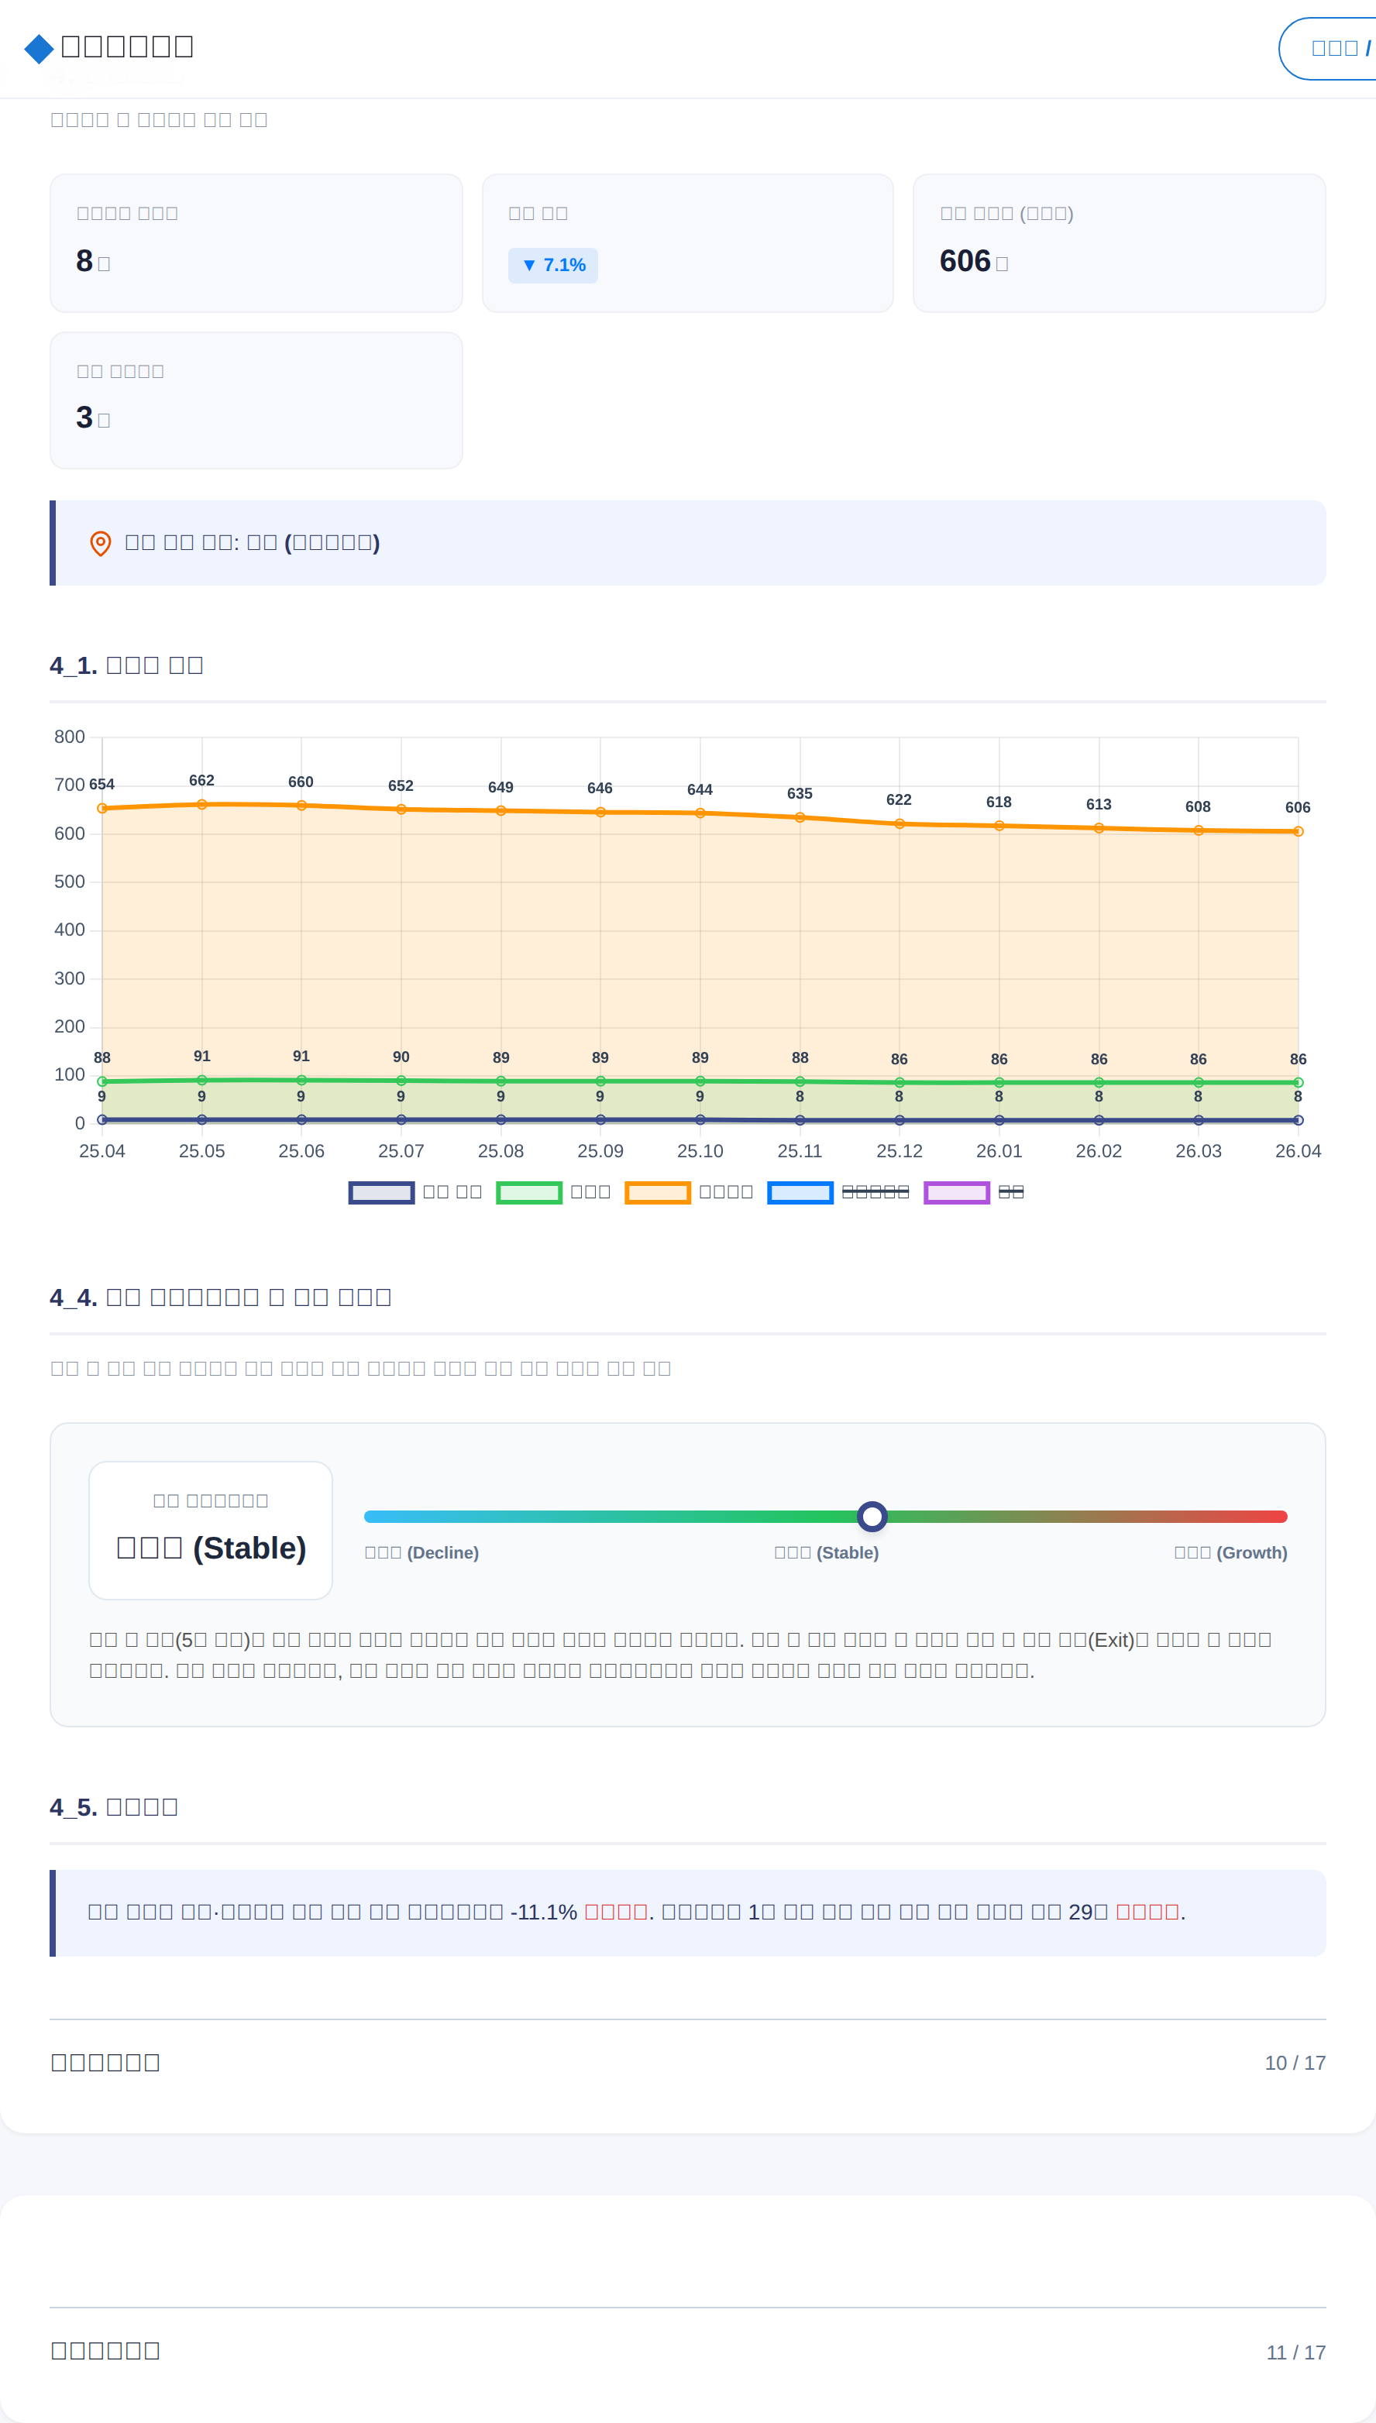The image size is (1376, 2423).
Task: Show the hidden blue legend series
Action: click(x=838, y=1192)
